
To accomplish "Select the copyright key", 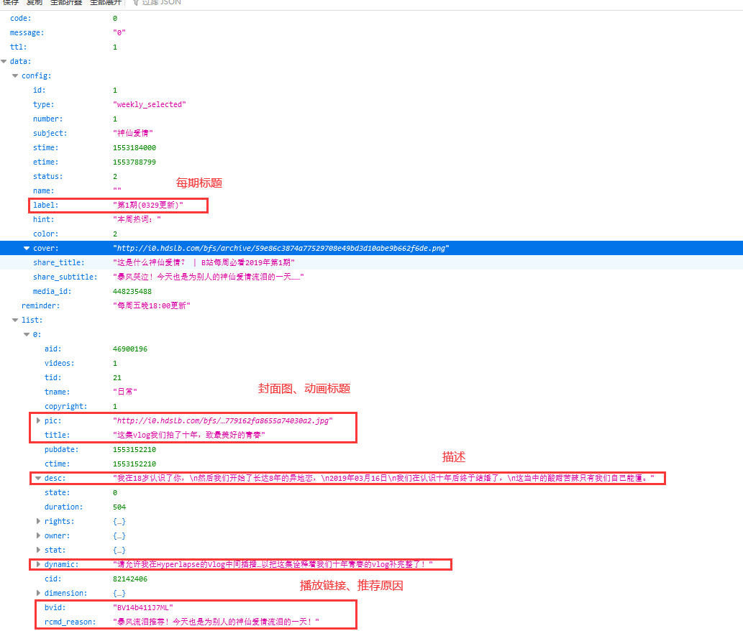I will click(x=66, y=406).
